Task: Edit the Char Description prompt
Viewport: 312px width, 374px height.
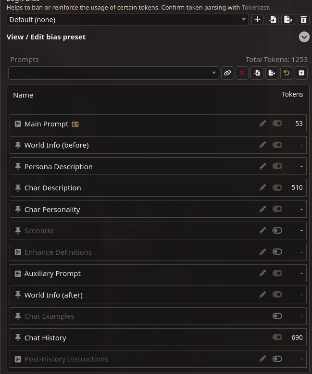Action: pos(262,187)
